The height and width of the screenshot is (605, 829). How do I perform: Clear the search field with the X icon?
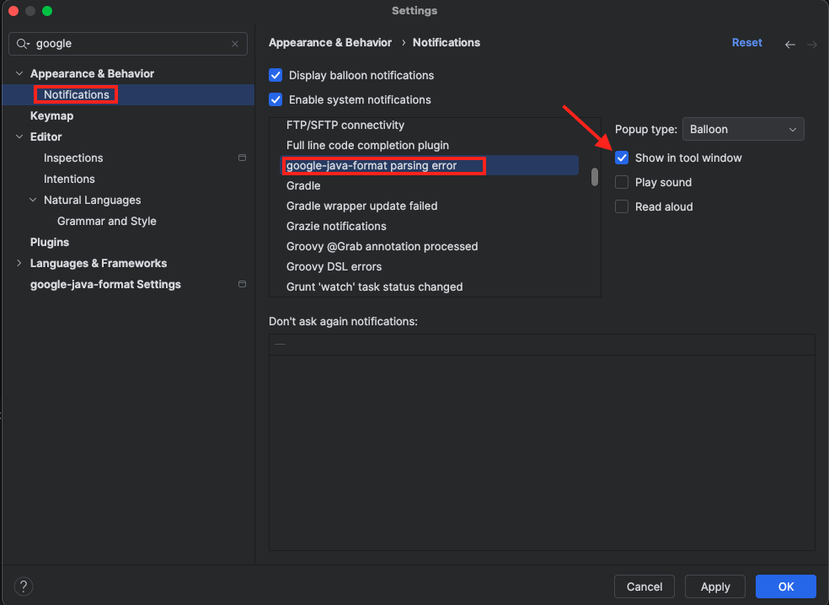(x=235, y=44)
